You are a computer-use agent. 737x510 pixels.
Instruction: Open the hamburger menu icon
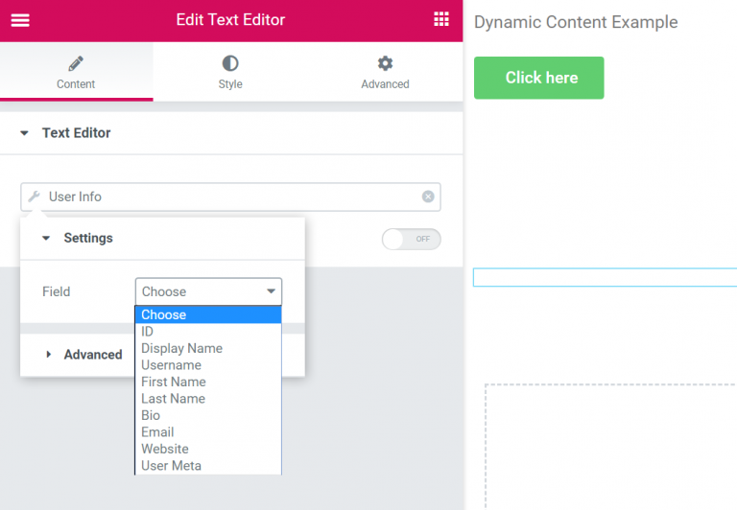(20, 20)
